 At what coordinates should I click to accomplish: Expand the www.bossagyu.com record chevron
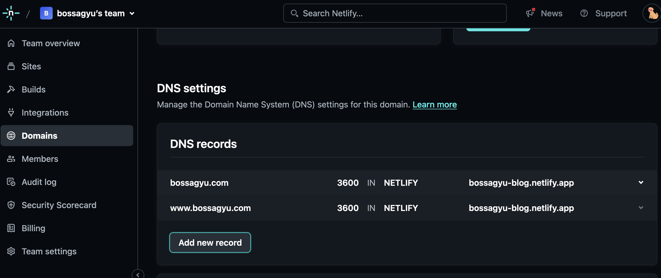641,208
